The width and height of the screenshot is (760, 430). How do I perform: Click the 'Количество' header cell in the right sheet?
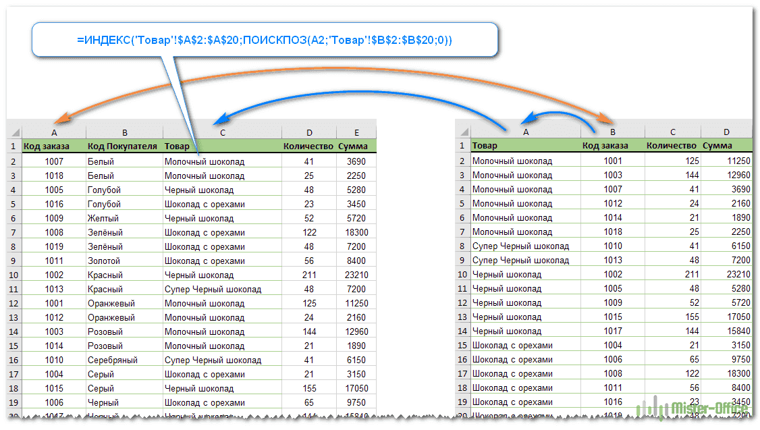click(x=673, y=145)
